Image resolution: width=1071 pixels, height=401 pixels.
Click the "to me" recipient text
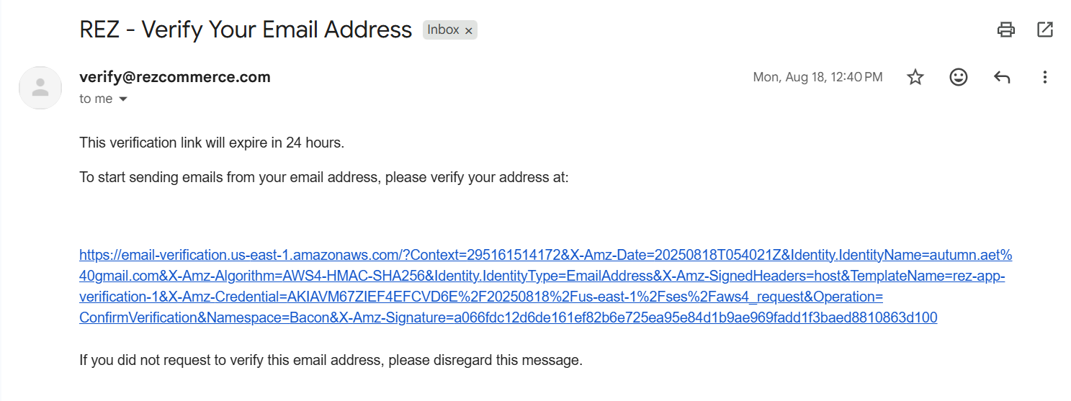click(96, 99)
